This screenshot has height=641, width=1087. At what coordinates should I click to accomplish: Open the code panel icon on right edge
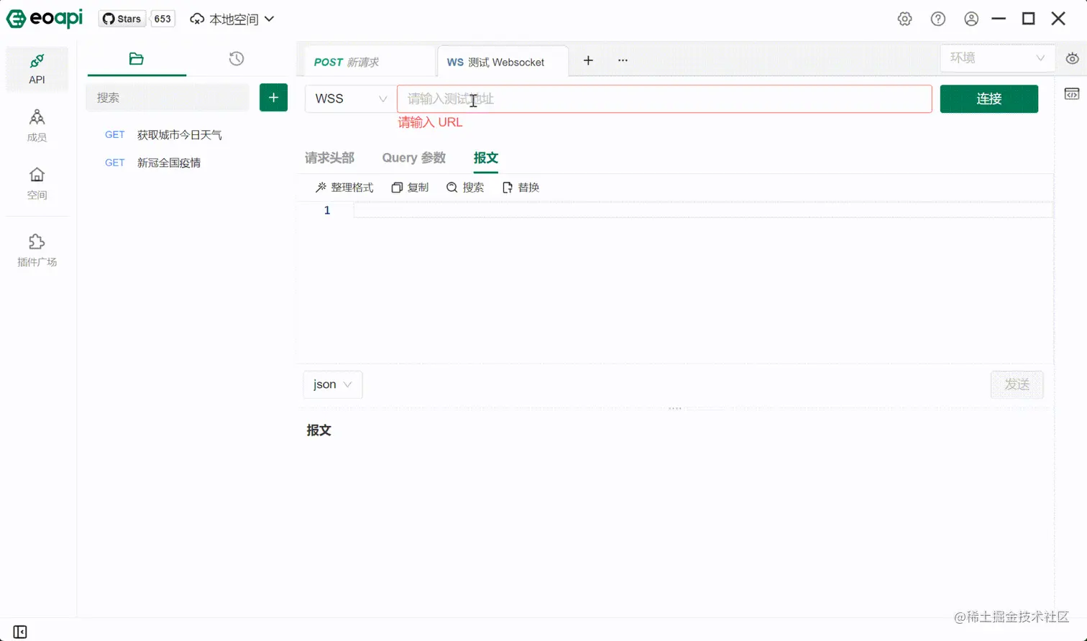tap(1071, 94)
